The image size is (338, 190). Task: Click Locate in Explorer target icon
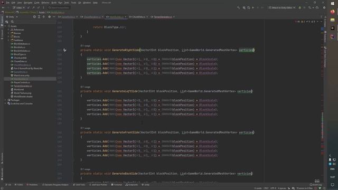point(34,17)
